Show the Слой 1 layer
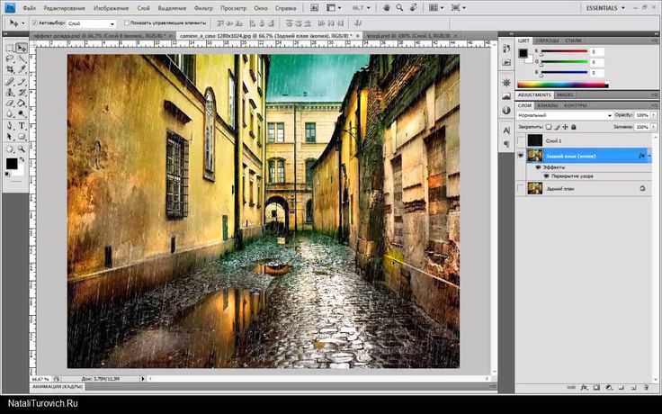Viewport: 662px width, 414px height. click(521, 141)
